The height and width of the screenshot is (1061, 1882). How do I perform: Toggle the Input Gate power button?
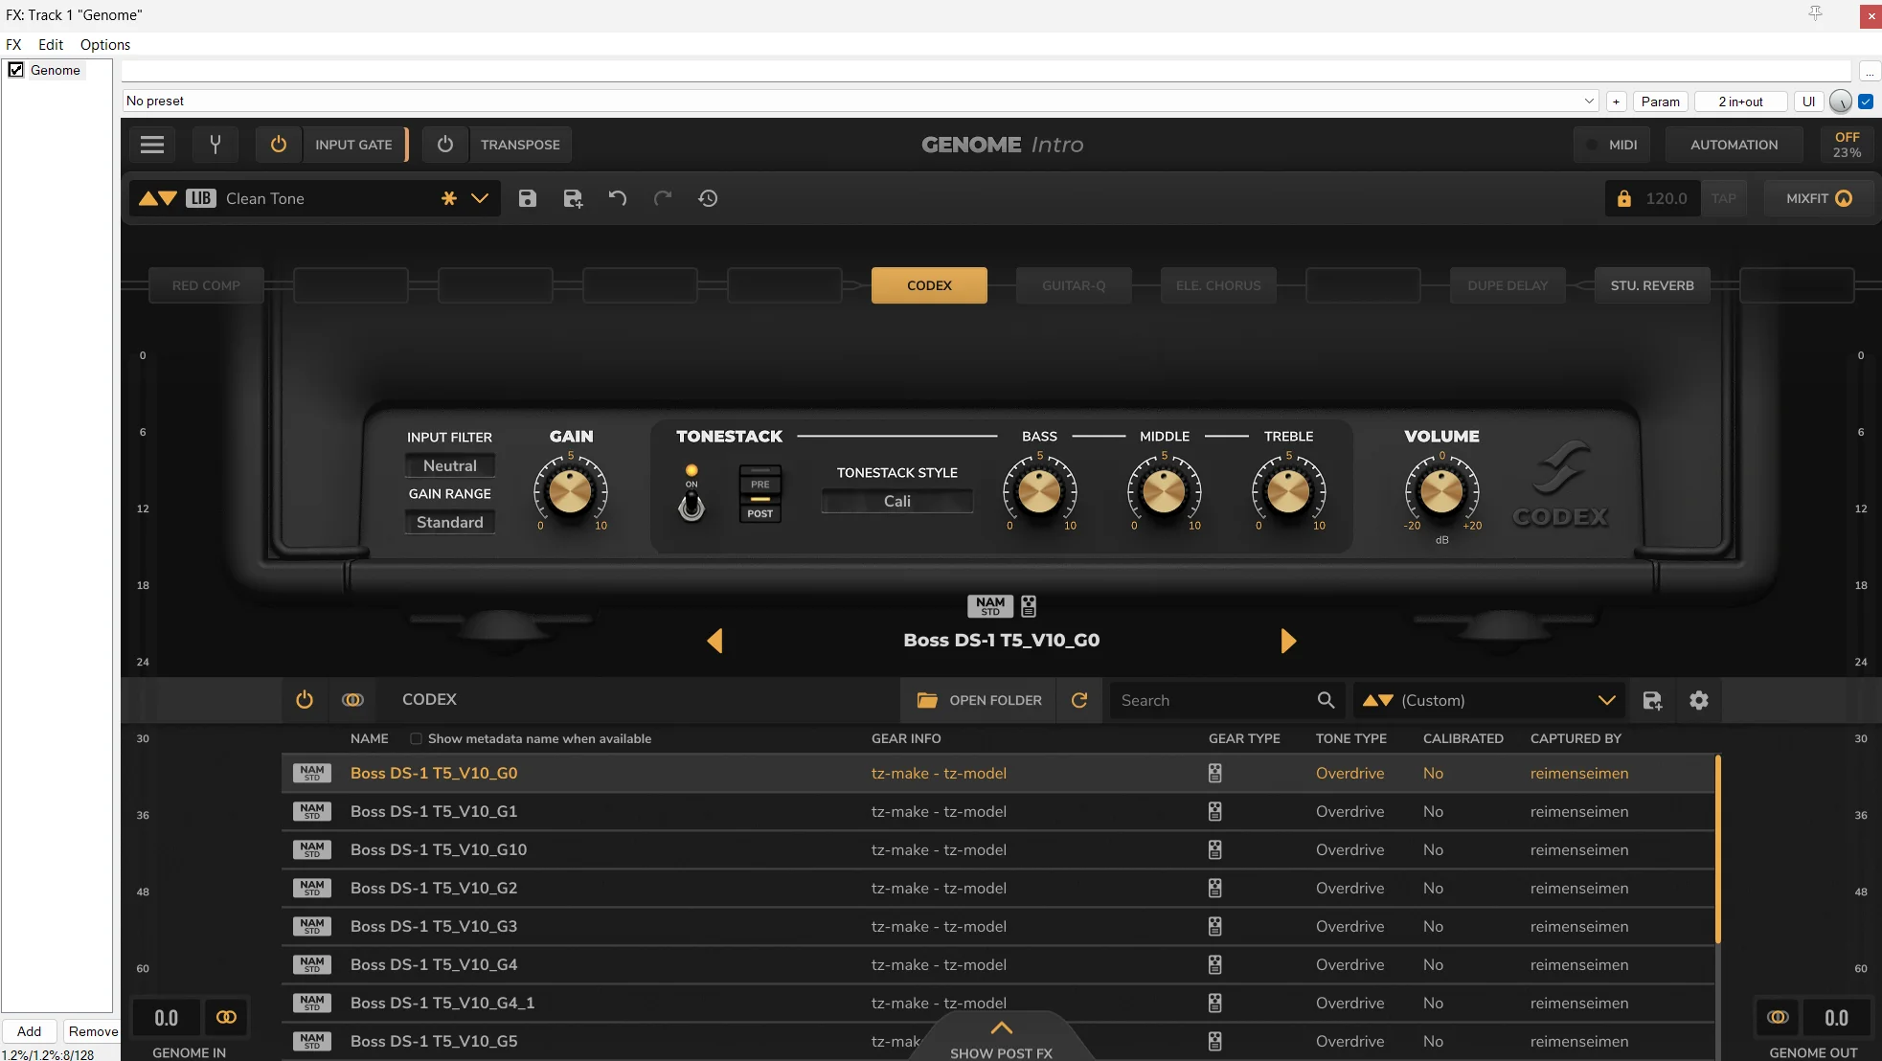(279, 145)
